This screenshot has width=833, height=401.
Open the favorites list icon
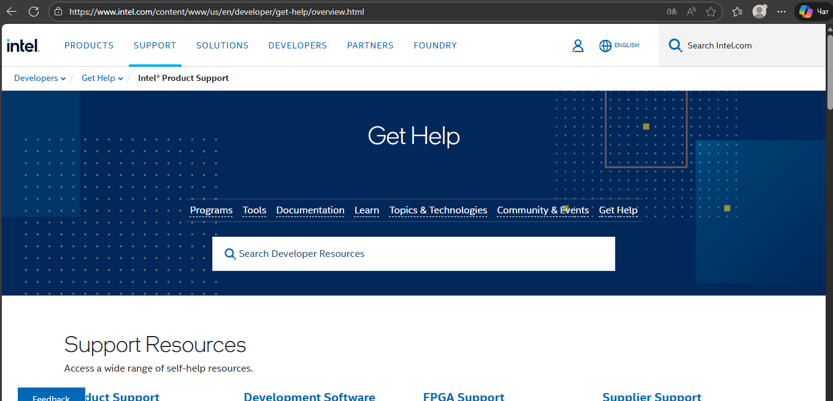[x=737, y=12]
